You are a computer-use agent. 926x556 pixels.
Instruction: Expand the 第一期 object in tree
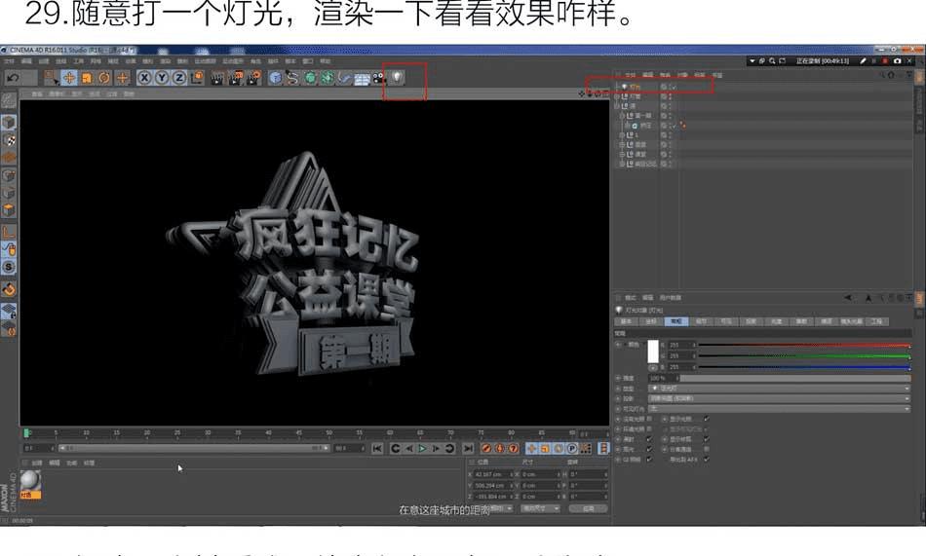click(621, 116)
